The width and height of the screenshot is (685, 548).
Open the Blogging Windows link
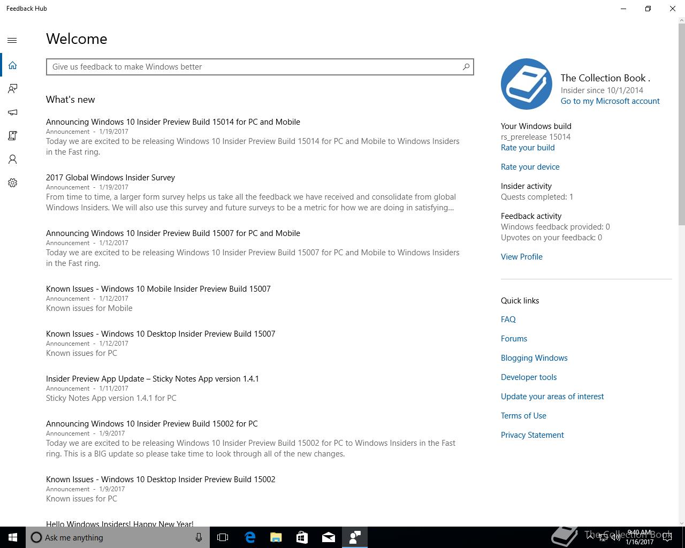(x=534, y=358)
